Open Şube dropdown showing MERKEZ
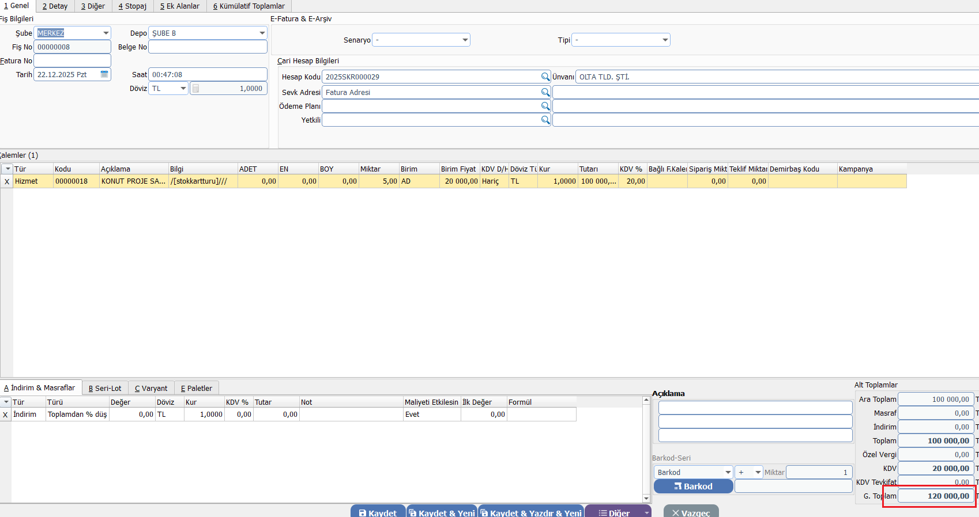Image resolution: width=979 pixels, height=517 pixels. (106, 33)
